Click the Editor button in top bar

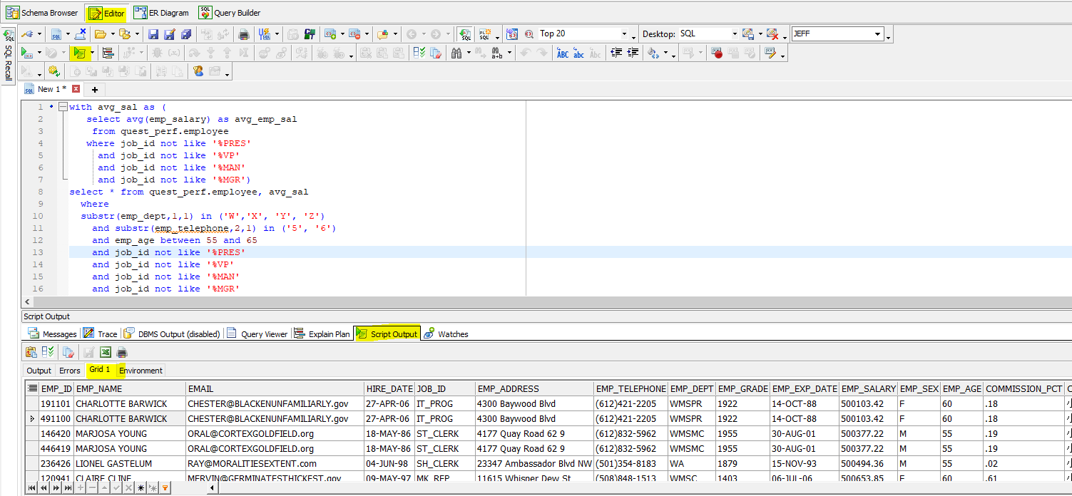click(106, 13)
